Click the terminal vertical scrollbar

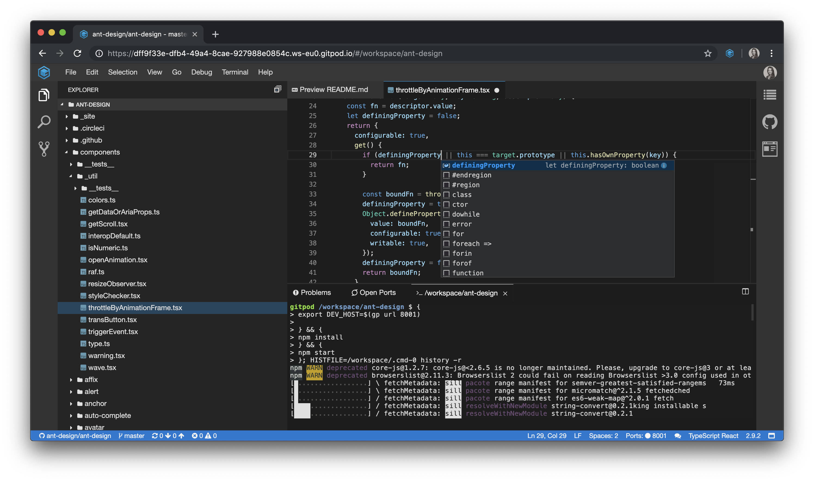752,312
